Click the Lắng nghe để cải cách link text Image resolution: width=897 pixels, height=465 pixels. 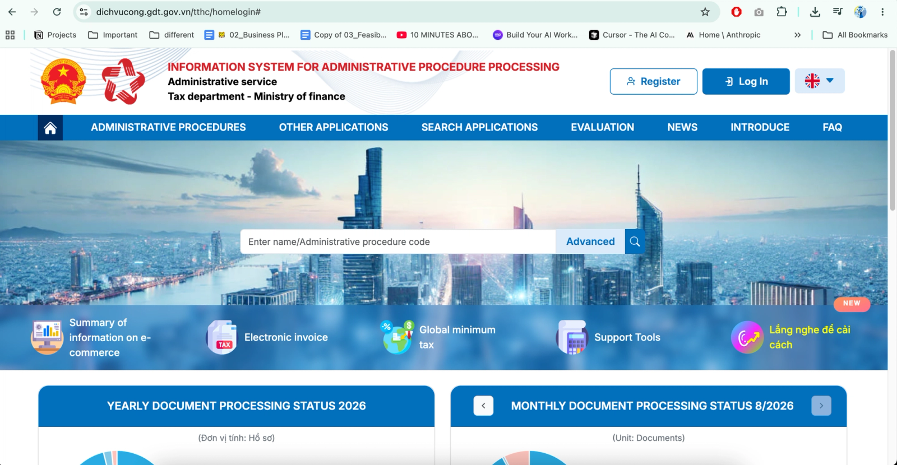pyautogui.click(x=810, y=337)
